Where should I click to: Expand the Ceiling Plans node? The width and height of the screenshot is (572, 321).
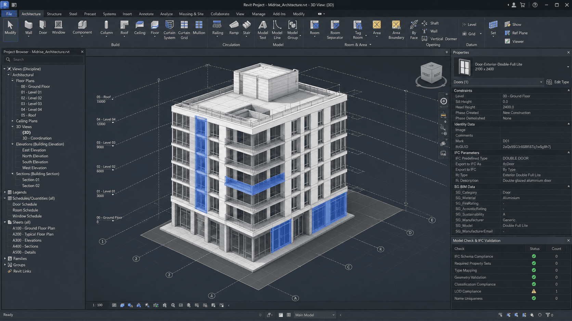click(13, 121)
